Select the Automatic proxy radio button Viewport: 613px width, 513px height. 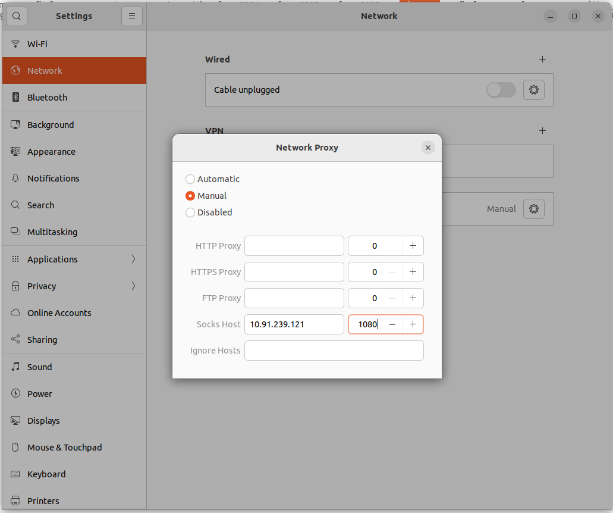pos(190,179)
